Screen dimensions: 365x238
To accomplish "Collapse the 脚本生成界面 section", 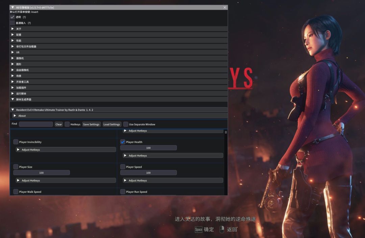I will pos(119,99).
